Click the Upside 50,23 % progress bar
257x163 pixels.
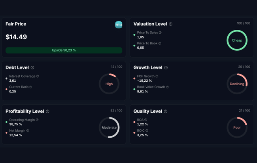[64, 50]
